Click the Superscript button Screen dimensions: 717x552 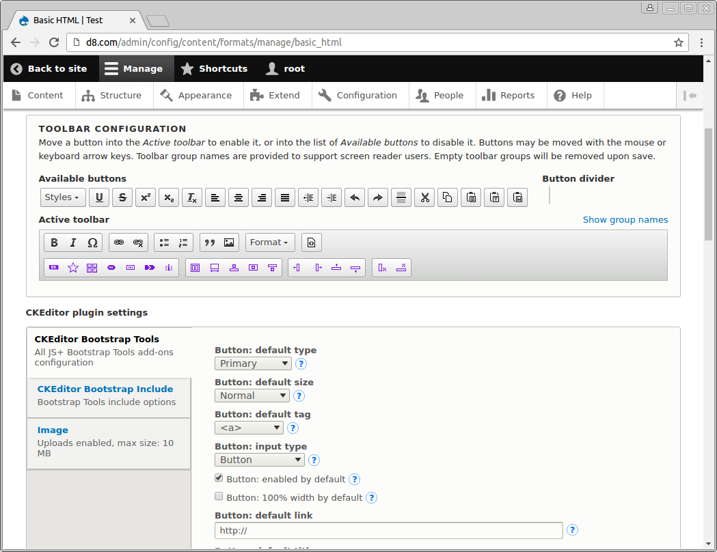[146, 197]
